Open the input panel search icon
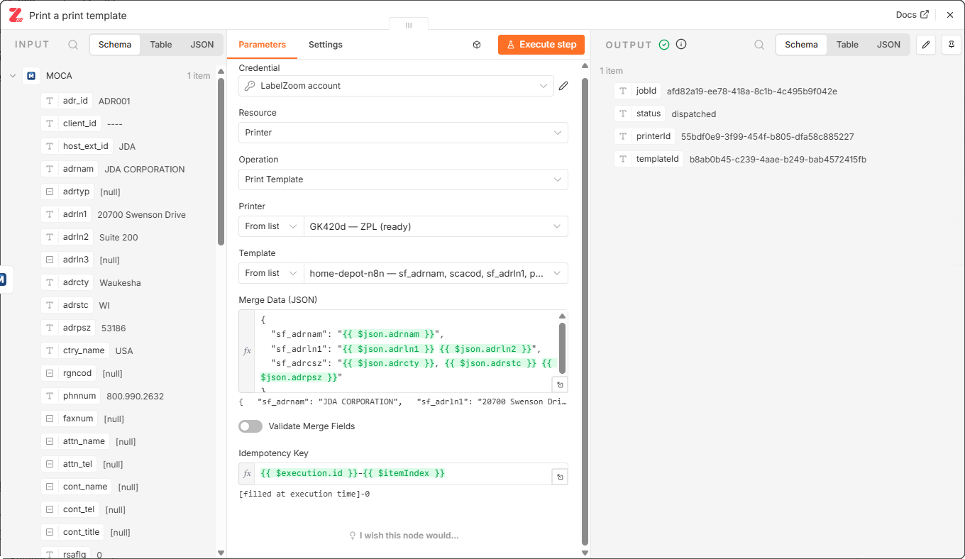Image resolution: width=965 pixels, height=559 pixels. pyautogui.click(x=73, y=45)
